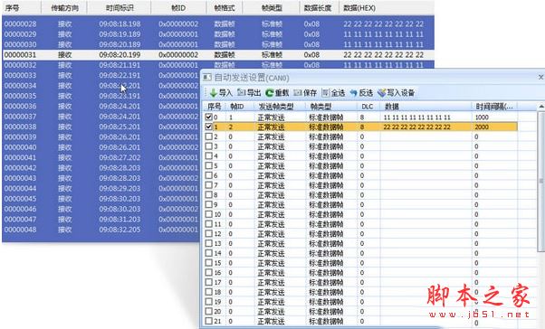Click the 序号 column header in dialog

click(x=215, y=107)
